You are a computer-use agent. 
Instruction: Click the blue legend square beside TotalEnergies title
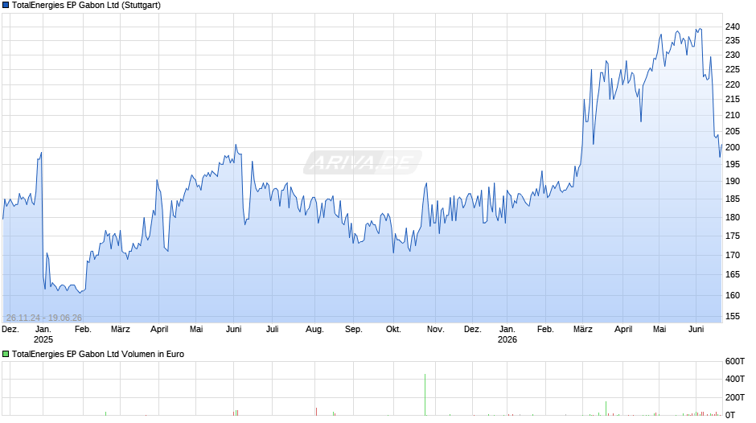6,6
